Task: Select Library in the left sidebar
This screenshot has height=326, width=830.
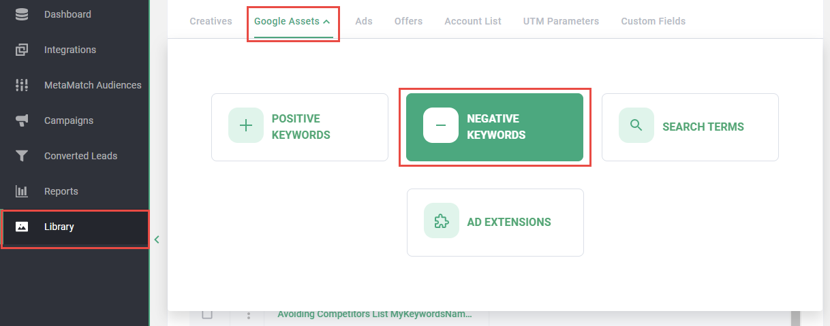Action: pos(59,227)
